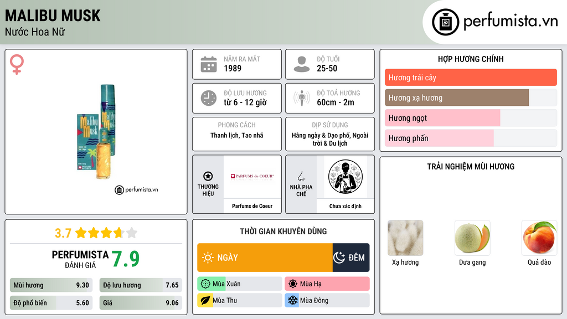
Task: Click the star badge icon above Thương hiệu
Action: pos(208,176)
